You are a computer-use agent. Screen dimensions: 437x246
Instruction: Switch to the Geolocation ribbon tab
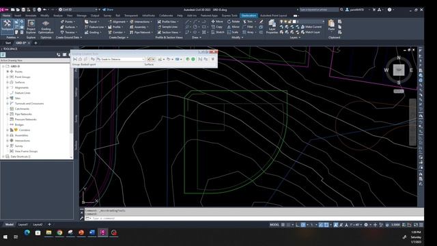[x=249, y=15]
